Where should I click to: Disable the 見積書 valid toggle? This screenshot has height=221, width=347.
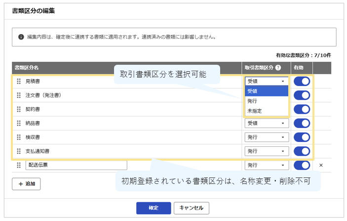pyautogui.click(x=302, y=82)
